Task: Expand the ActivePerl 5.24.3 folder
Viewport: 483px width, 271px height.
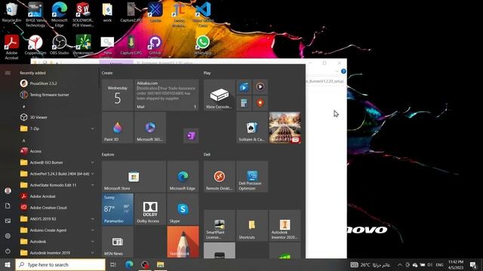Action: (x=57, y=174)
